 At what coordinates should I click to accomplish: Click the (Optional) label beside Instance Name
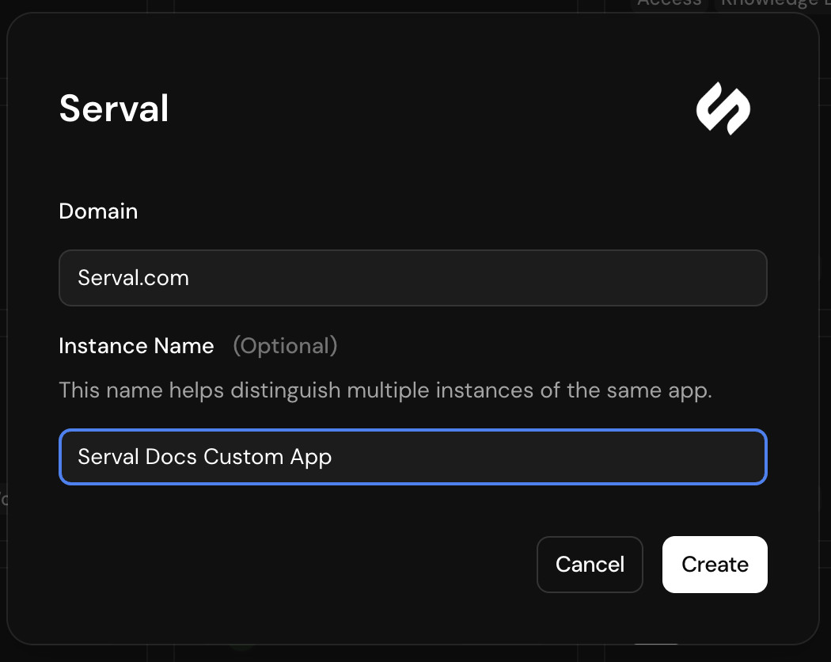tap(285, 345)
